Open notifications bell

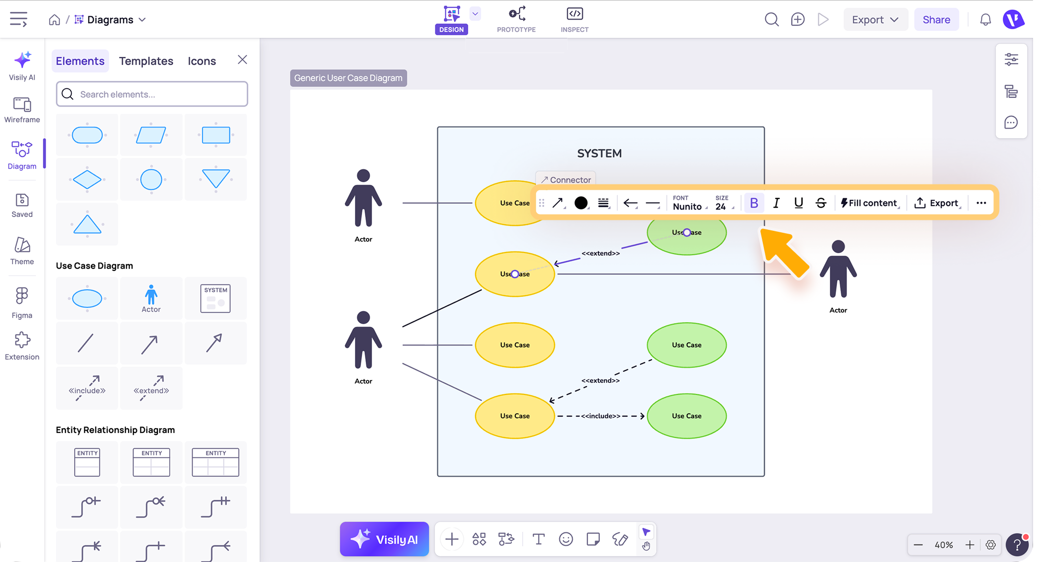[985, 20]
